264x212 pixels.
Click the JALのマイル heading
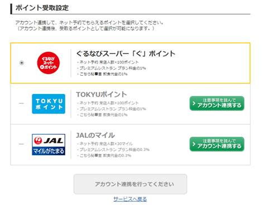(x=95, y=135)
